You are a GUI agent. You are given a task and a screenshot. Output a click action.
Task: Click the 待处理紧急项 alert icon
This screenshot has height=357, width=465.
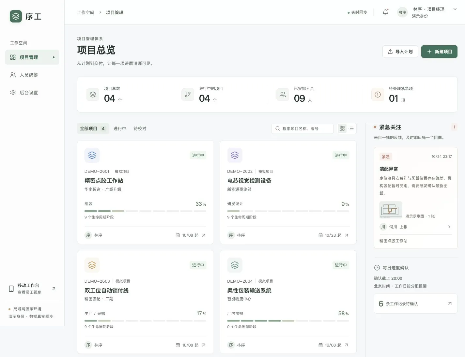click(x=378, y=95)
